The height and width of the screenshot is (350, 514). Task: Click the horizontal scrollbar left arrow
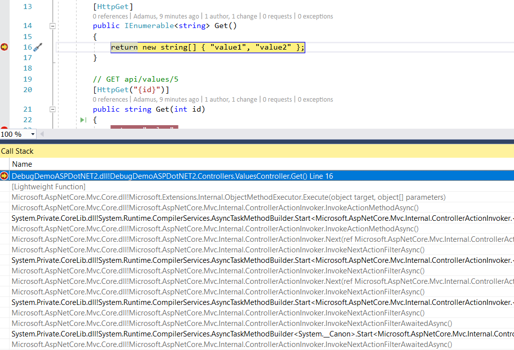(42, 134)
